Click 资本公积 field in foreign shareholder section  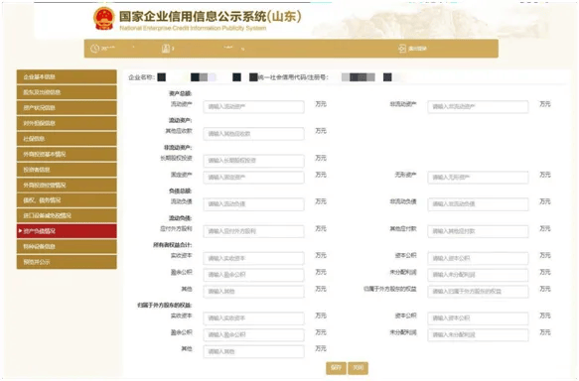pos(478,317)
